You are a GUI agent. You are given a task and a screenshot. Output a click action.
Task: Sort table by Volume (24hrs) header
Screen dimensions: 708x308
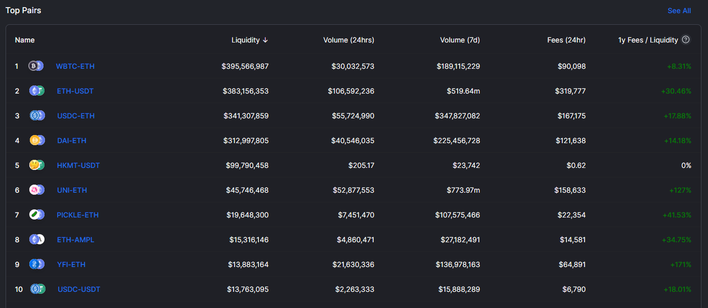click(348, 40)
